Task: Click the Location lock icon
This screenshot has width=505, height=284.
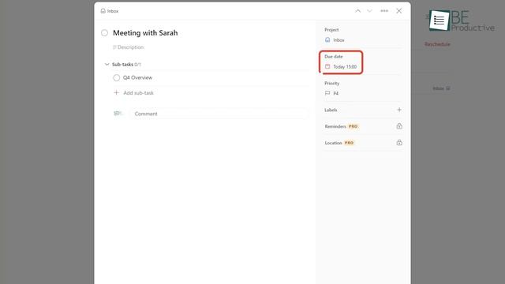Action: click(399, 143)
